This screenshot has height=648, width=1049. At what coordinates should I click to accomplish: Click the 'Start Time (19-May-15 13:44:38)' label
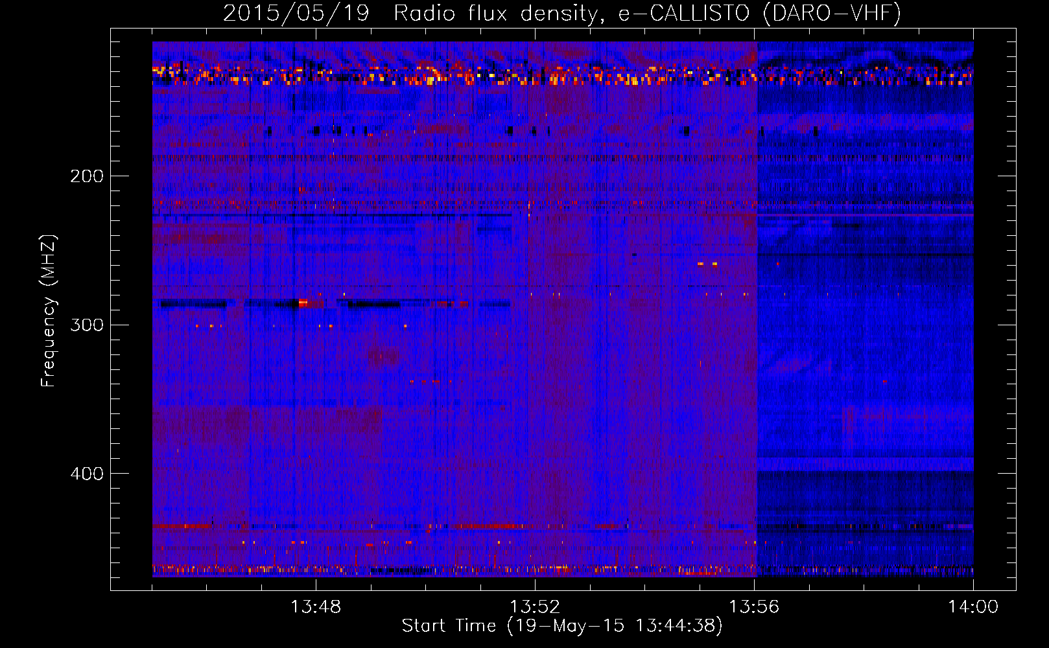(x=562, y=626)
